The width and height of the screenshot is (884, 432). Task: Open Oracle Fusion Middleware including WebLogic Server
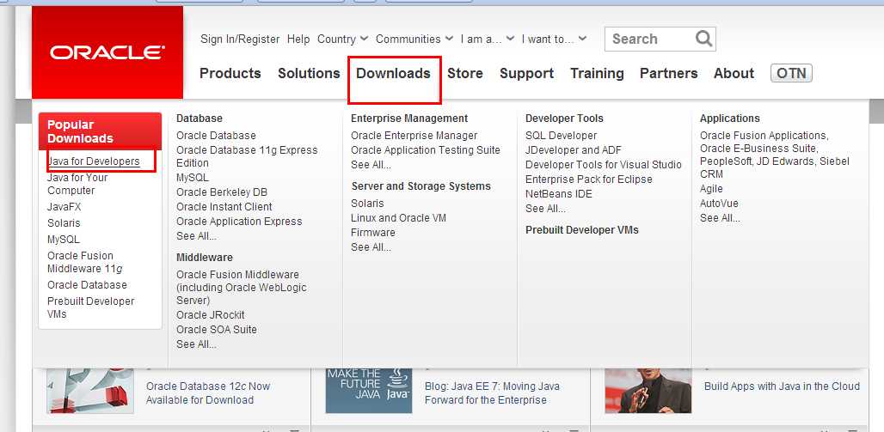pyautogui.click(x=242, y=287)
